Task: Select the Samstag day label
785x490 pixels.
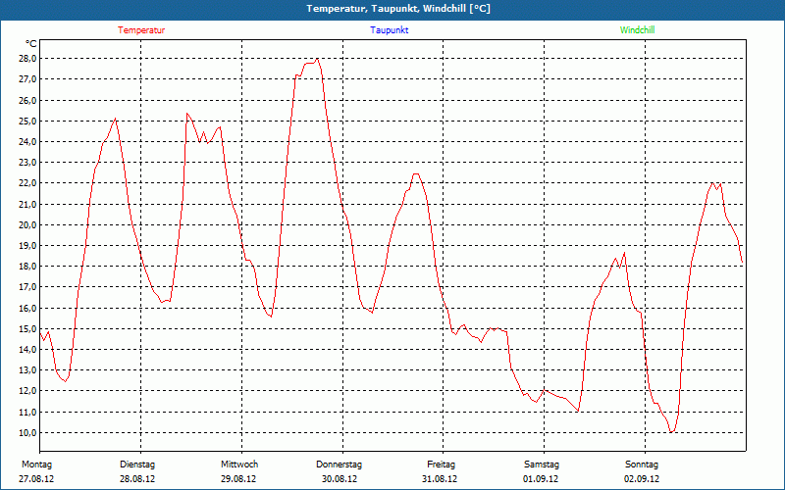Action: 542,465
